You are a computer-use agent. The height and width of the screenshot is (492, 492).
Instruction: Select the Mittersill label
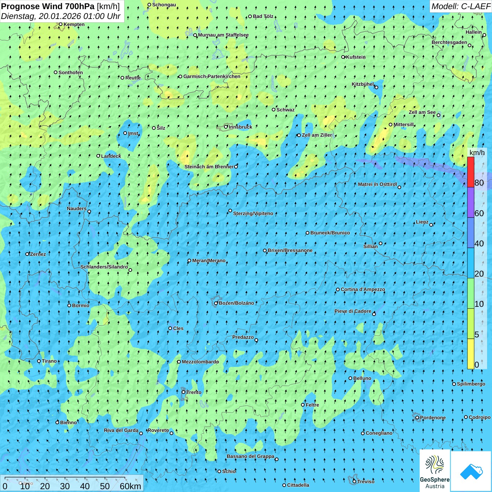coord(404,124)
